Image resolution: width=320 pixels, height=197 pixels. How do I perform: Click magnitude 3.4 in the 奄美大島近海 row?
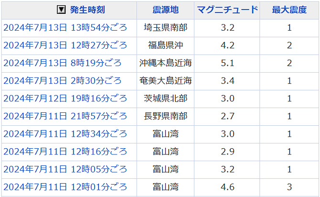coord(227,81)
